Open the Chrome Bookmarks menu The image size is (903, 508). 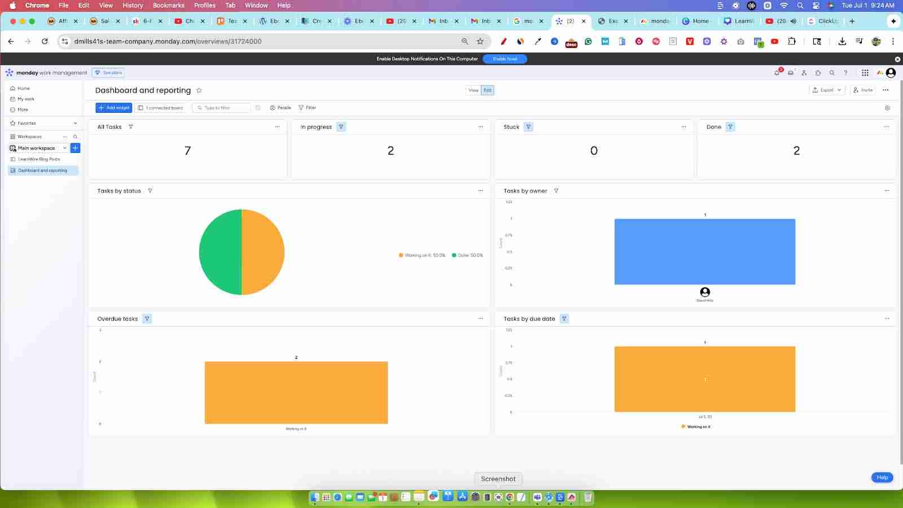coord(168,5)
